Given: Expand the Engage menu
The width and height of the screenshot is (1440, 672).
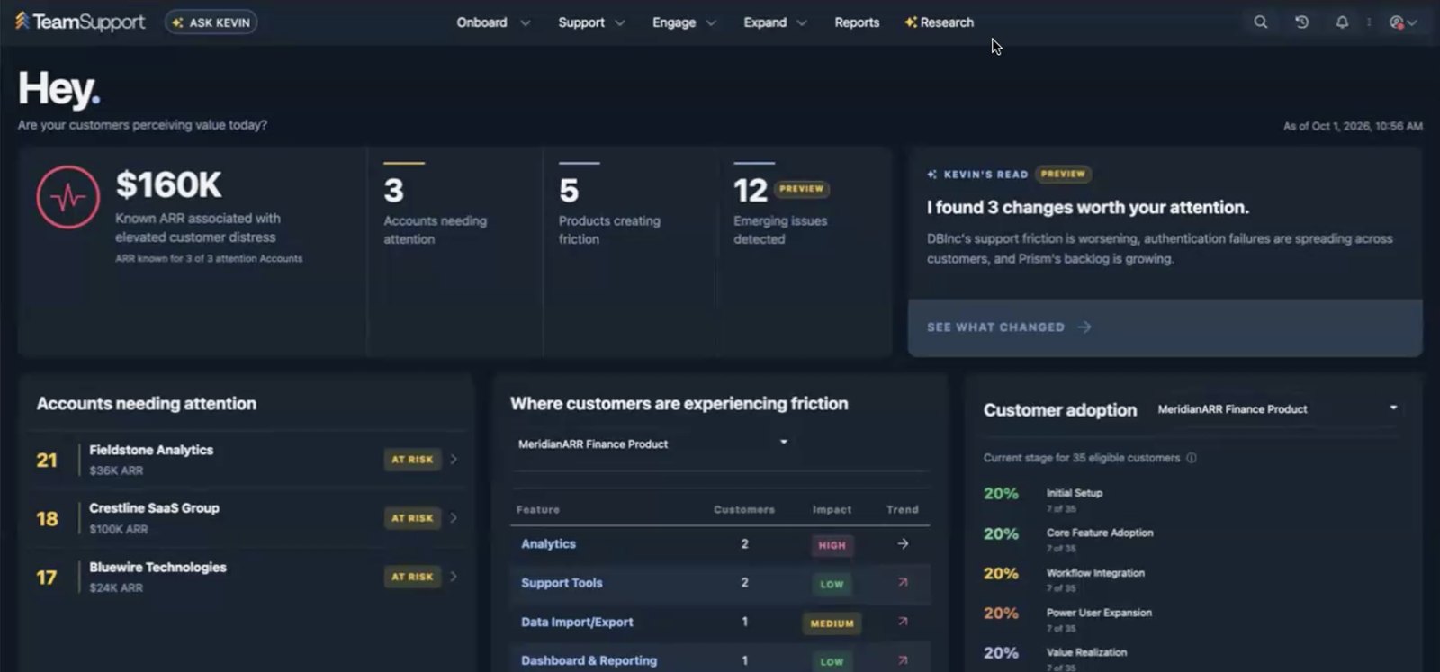Looking at the screenshot, I should [684, 22].
